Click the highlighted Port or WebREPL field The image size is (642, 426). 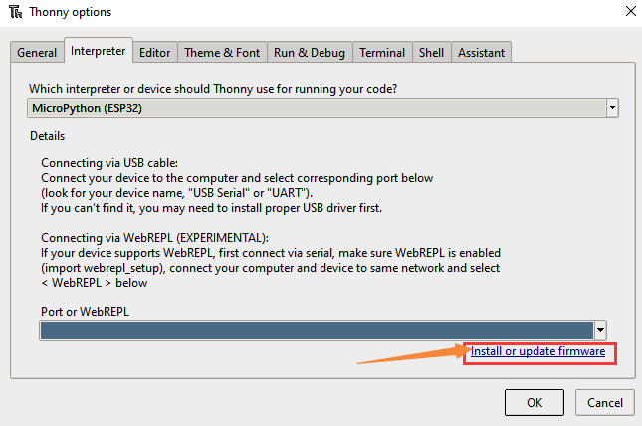[x=317, y=330]
